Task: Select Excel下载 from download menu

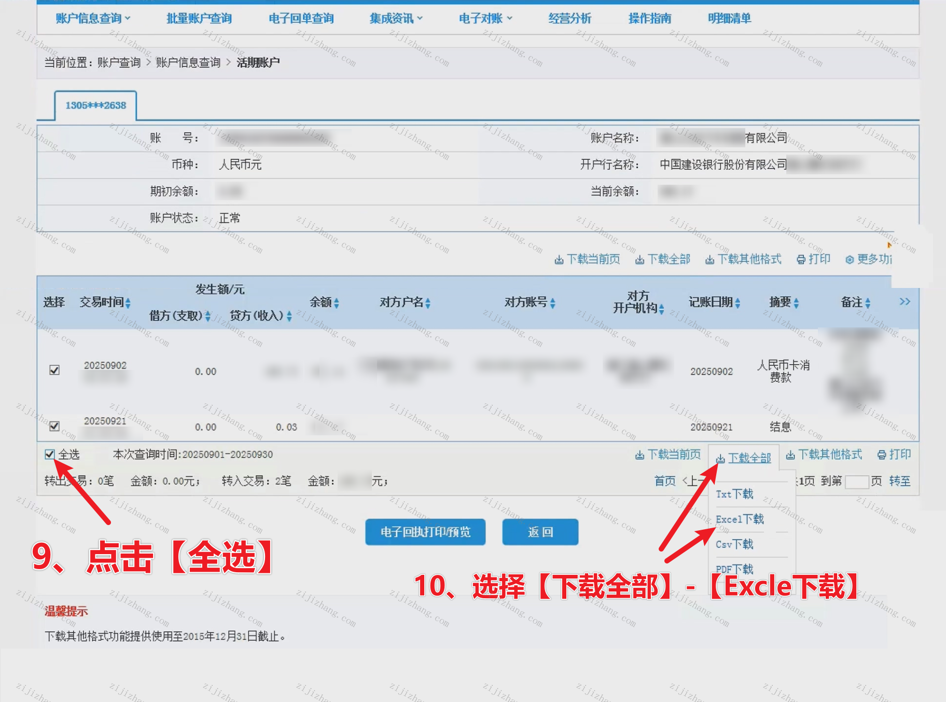Action: coord(740,519)
